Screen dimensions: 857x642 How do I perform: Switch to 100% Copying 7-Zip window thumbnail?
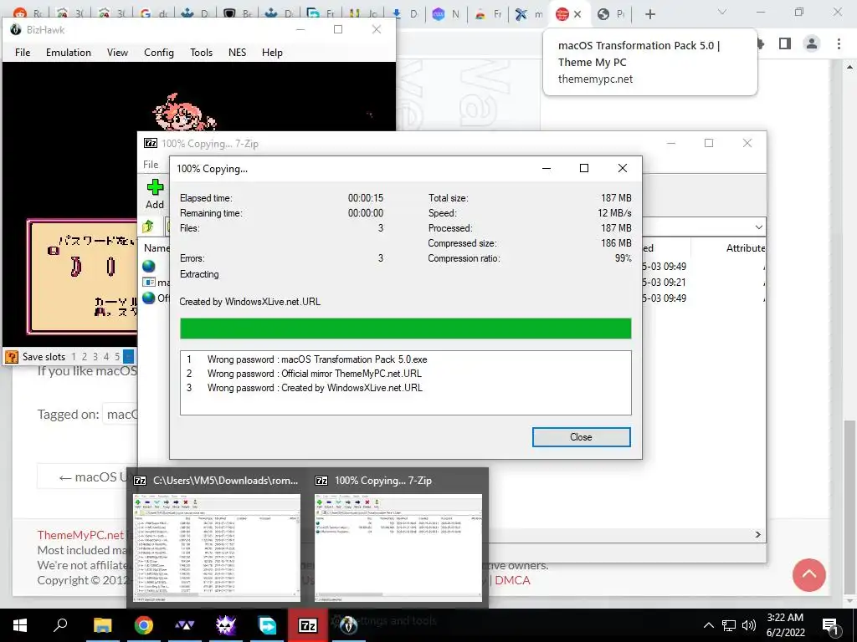tap(398, 536)
